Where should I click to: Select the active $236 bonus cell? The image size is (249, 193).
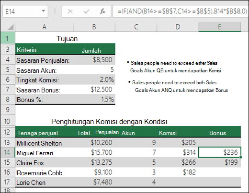(220, 152)
